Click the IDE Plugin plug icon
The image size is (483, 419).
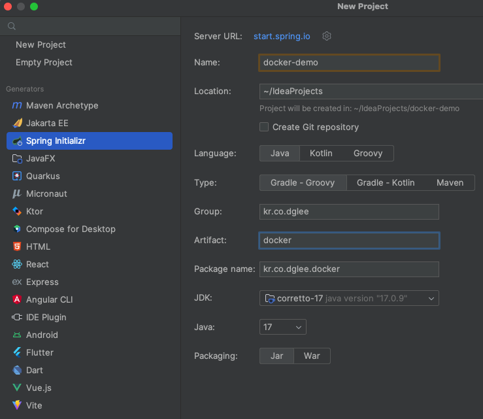coord(17,317)
